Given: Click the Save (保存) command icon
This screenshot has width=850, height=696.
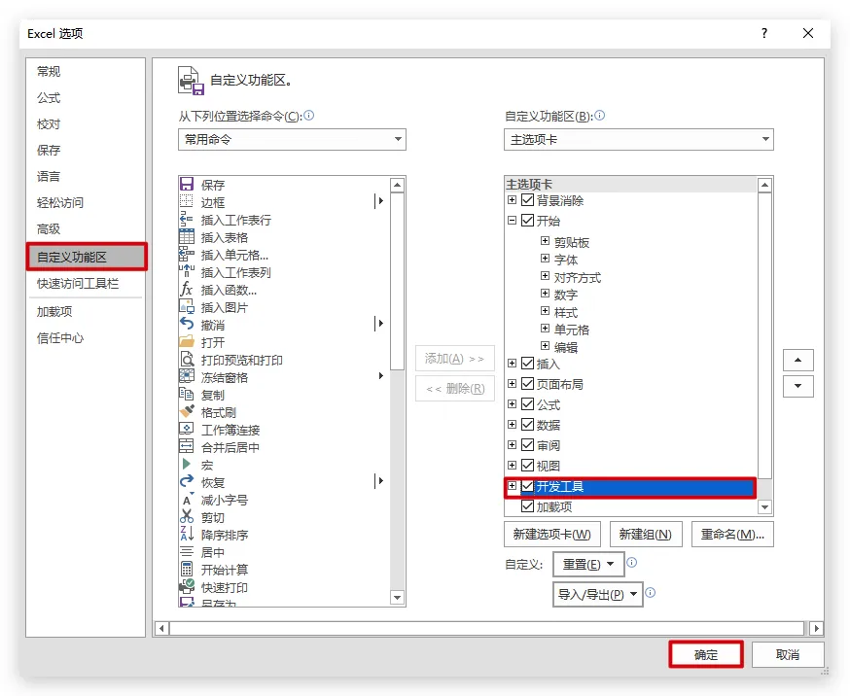Looking at the screenshot, I should [x=187, y=184].
